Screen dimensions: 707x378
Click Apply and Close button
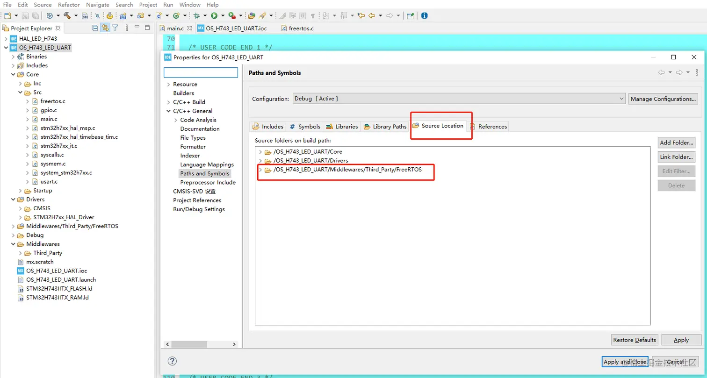pos(625,362)
